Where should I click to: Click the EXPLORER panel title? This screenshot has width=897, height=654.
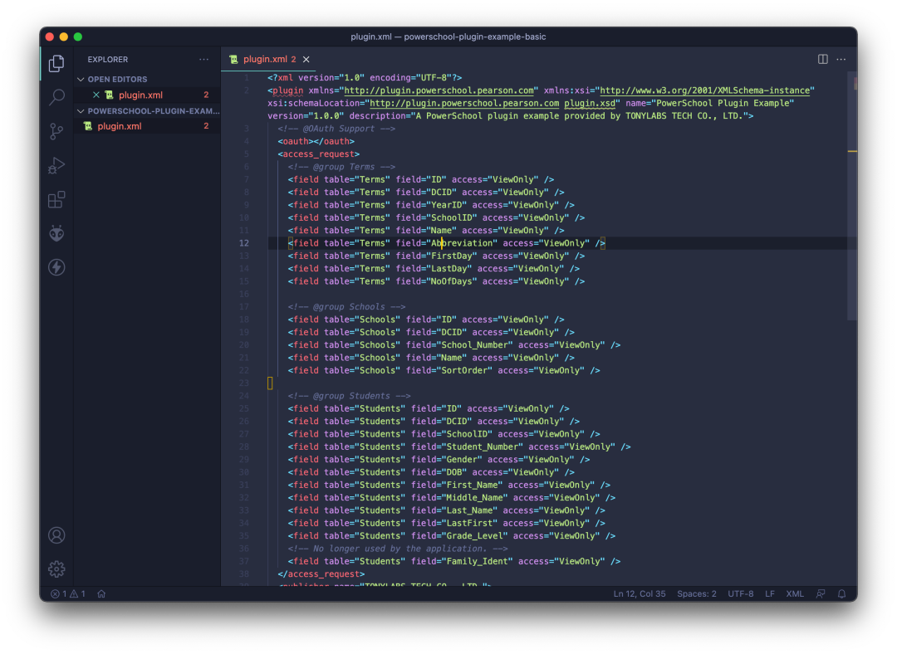click(x=107, y=60)
